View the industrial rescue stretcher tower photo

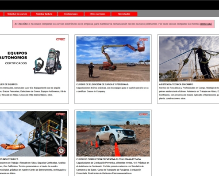tap(34, 134)
